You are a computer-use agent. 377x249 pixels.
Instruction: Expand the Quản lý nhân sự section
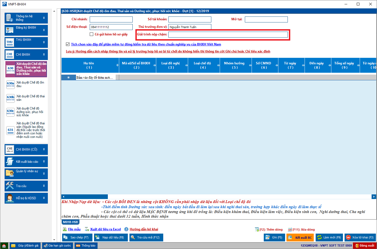point(26,174)
